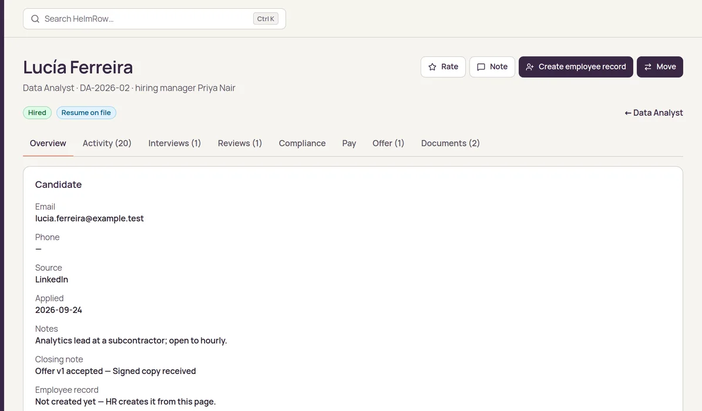
Task: Click the LinkedIn source value
Action: pos(52,279)
